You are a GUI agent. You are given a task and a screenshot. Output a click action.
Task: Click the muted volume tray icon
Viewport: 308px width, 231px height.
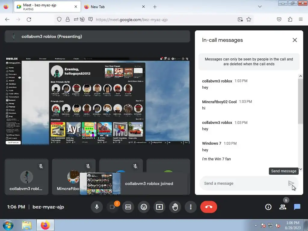point(278,226)
